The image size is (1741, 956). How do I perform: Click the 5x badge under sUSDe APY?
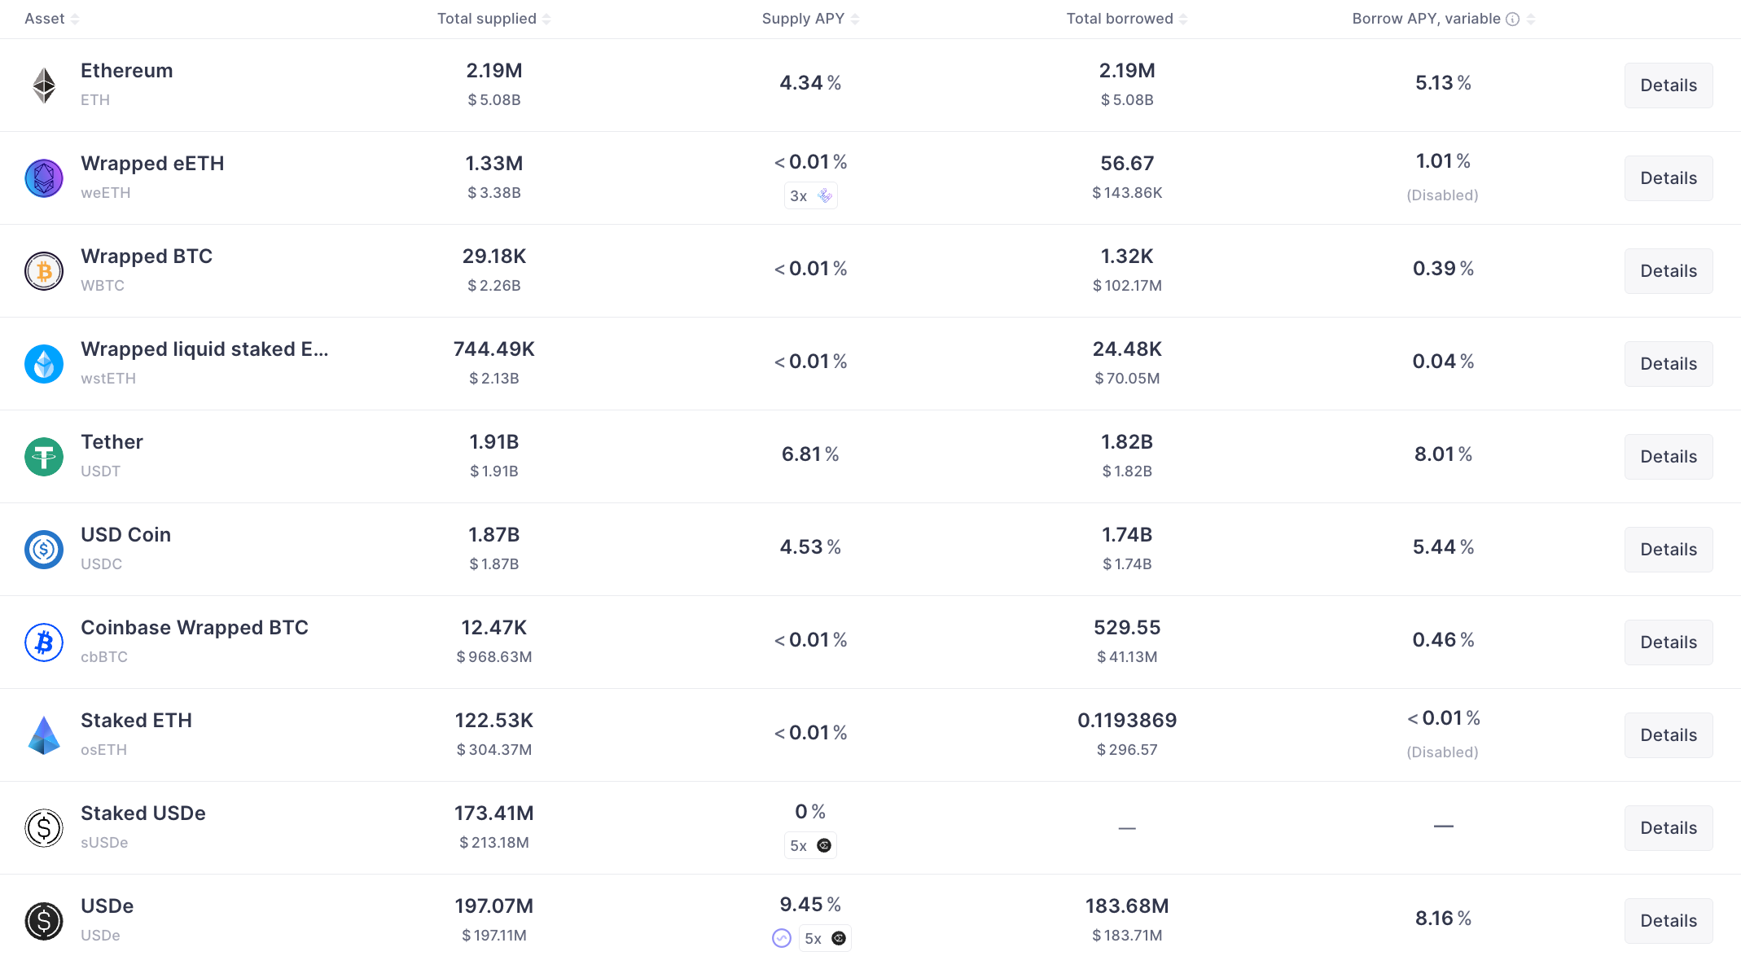pos(810,845)
